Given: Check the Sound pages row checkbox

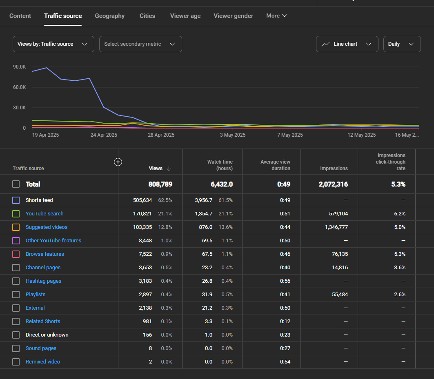Looking at the screenshot, I should [16, 348].
